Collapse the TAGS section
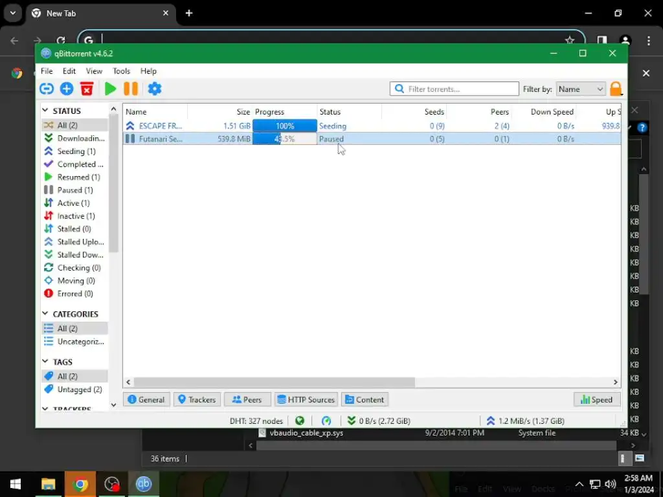The height and width of the screenshot is (497, 663). (x=45, y=361)
